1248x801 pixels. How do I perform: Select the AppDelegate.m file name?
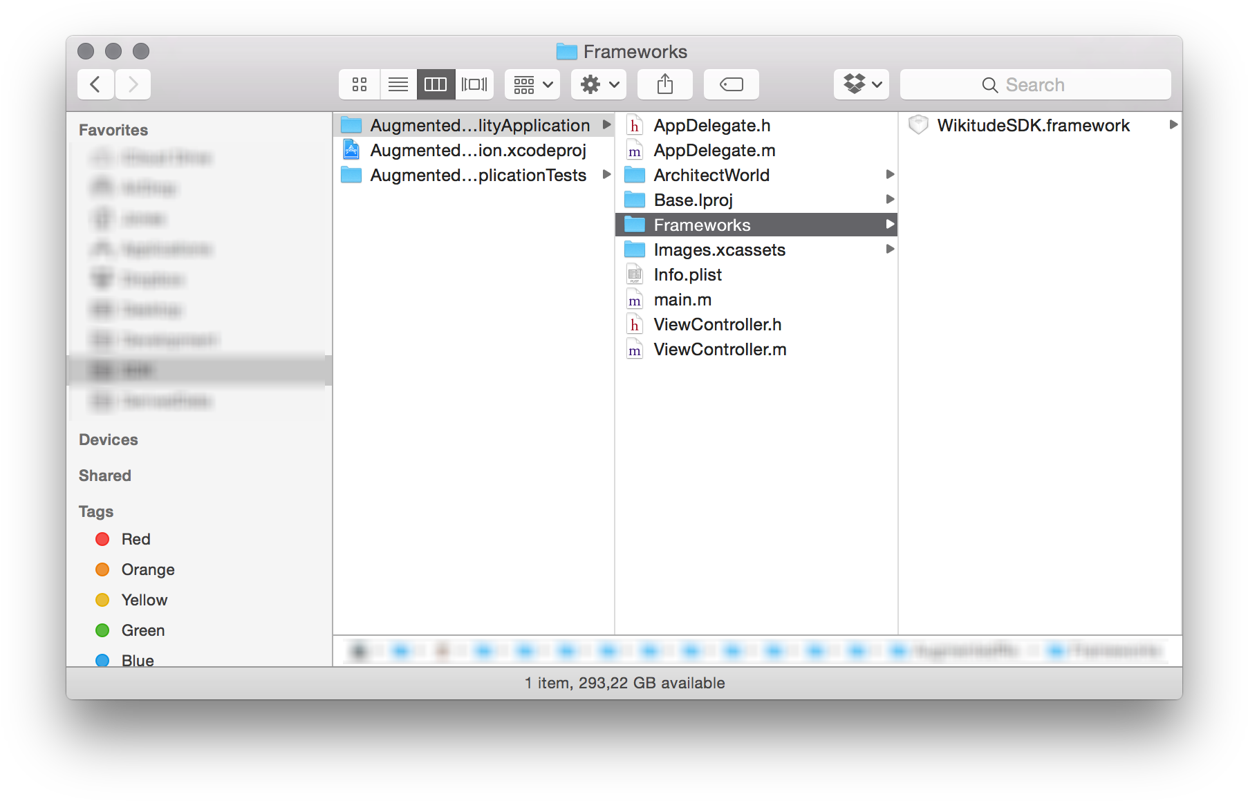pyautogui.click(x=715, y=150)
